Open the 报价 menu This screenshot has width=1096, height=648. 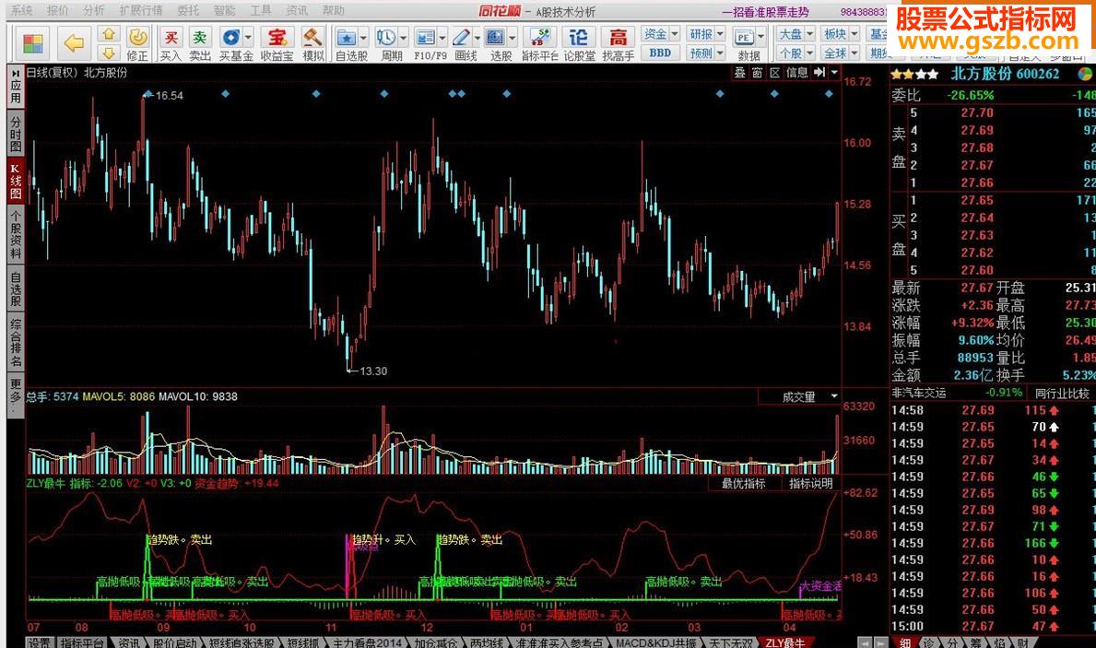coord(57,10)
